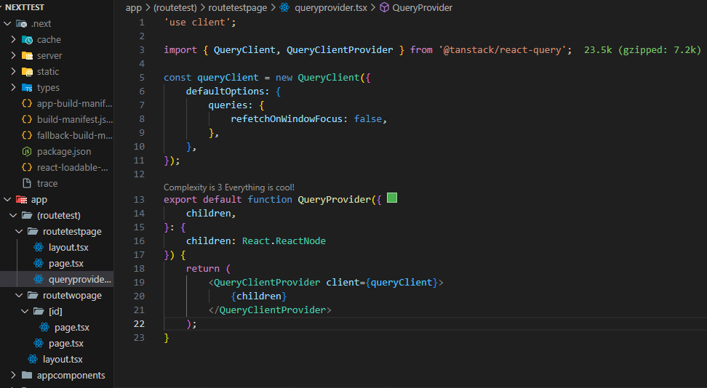Screen dimensions: 707x388
Task: Open layout.tsx under routetestpage
Action: (68, 247)
